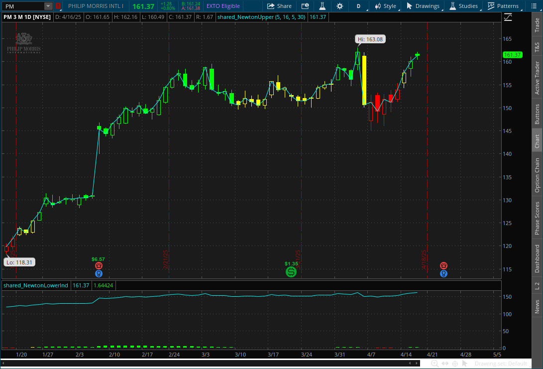Image resolution: width=543 pixels, height=369 pixels.
Task: Click the list menu icon at toolbar end
Action: [x=534, y=6]
